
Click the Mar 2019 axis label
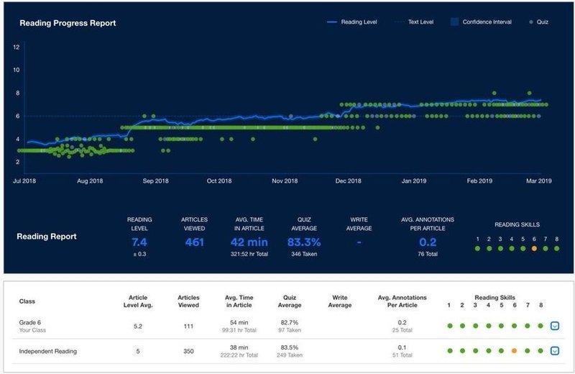click(x=539, y=181)
